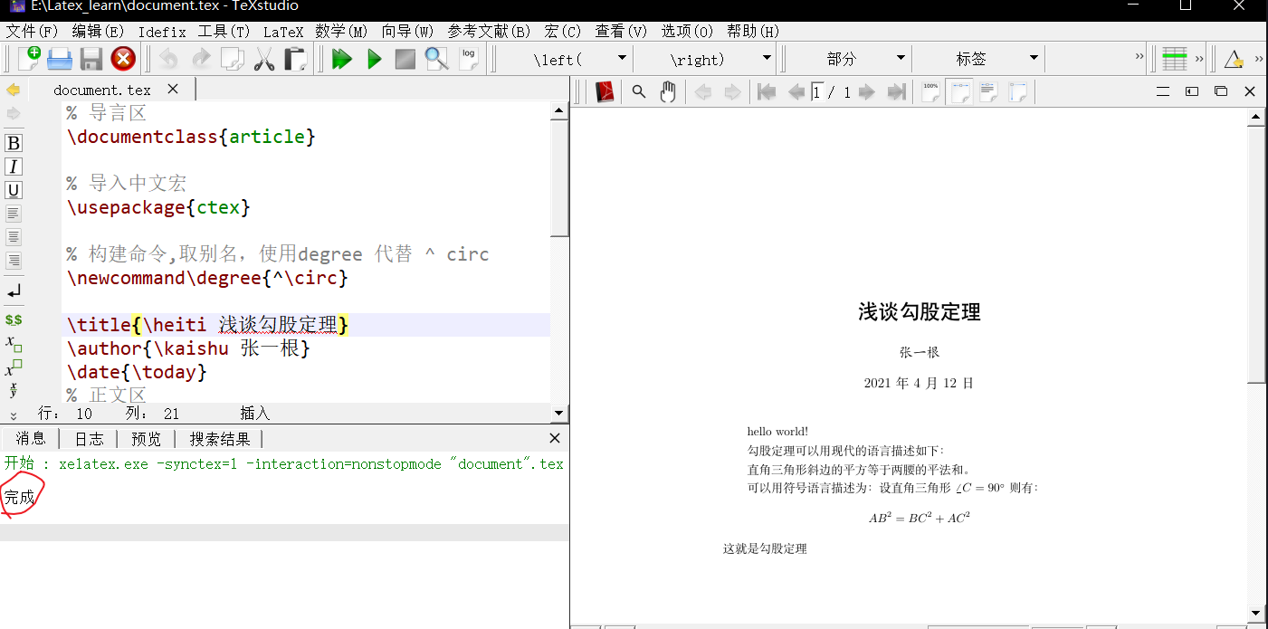The width and height of the screenshot is (1268, 629).
Task: Toggle fit-to-width in PDF viewer
Action: pyautogui.click(x=960, y=91)
